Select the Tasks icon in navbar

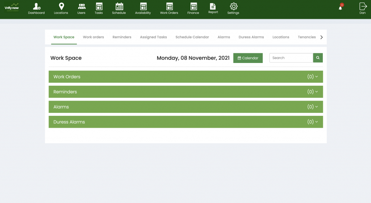(x=99, y=7)
